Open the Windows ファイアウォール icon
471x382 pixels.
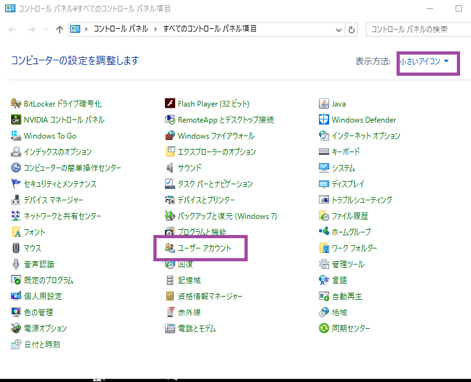point(169,136)
